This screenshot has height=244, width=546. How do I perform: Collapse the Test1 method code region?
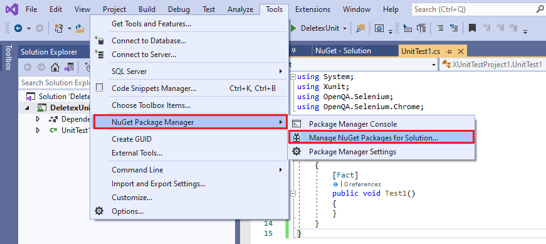pyautogui.click(x=293, y=193)
